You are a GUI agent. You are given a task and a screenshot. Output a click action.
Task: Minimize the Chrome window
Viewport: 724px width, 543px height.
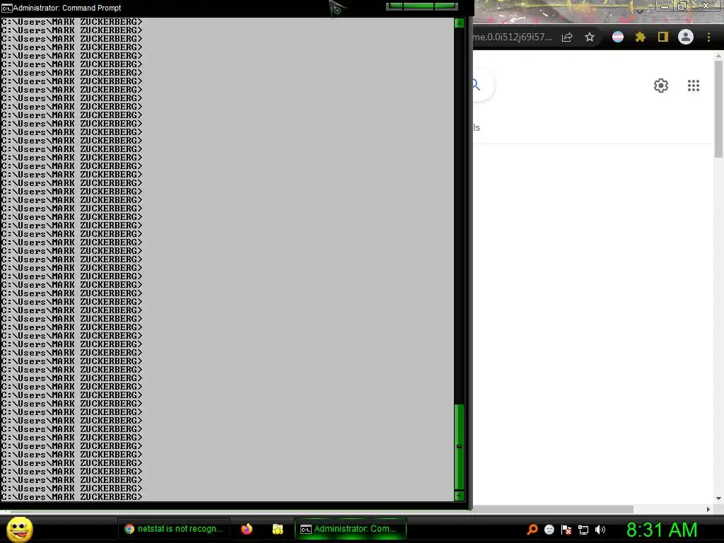pyautogui.click(x=665, y=6)
